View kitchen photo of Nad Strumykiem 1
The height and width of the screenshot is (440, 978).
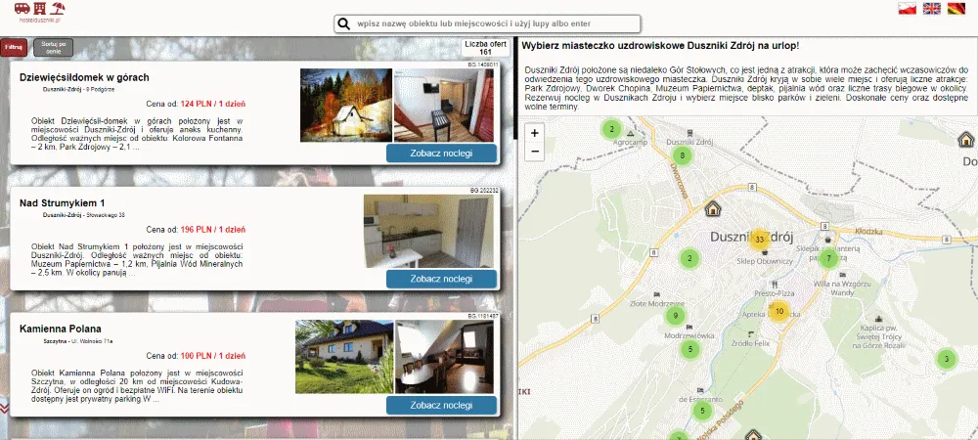pos(428,231)
